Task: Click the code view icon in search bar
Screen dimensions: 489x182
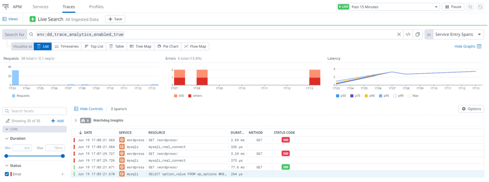Action: (407, 35)
